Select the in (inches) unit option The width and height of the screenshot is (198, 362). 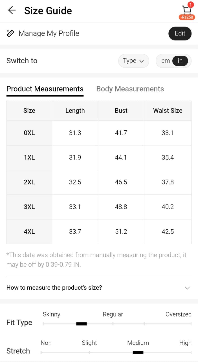(180, 61)
